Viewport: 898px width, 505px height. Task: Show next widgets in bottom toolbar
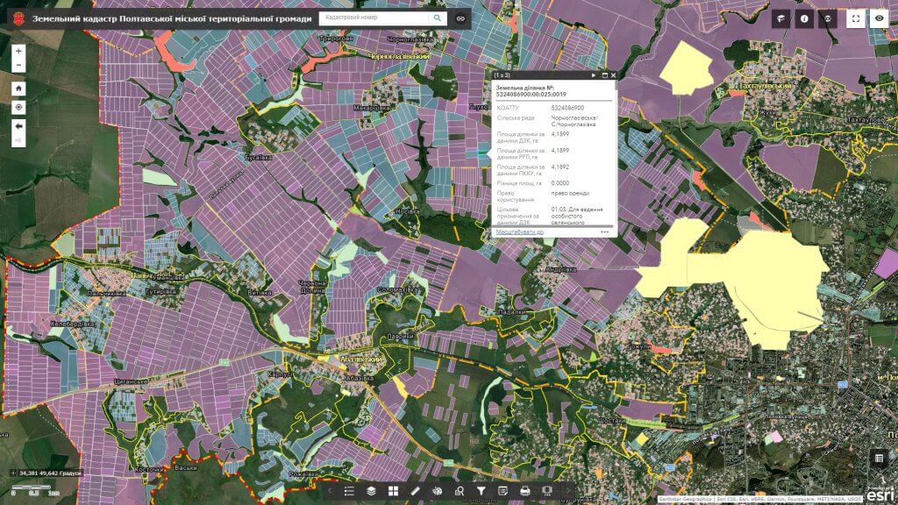[x=568, y=491]
